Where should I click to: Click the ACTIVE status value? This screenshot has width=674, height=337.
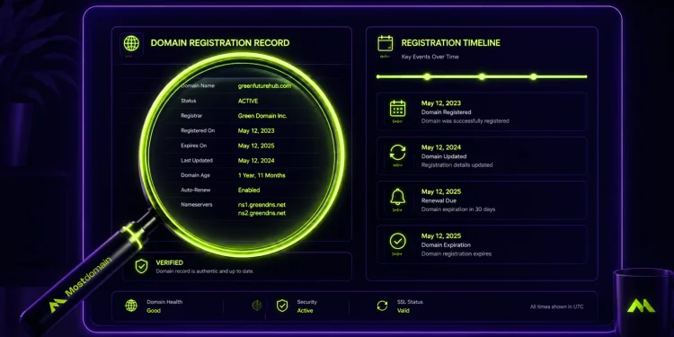(x=248, y=101)
